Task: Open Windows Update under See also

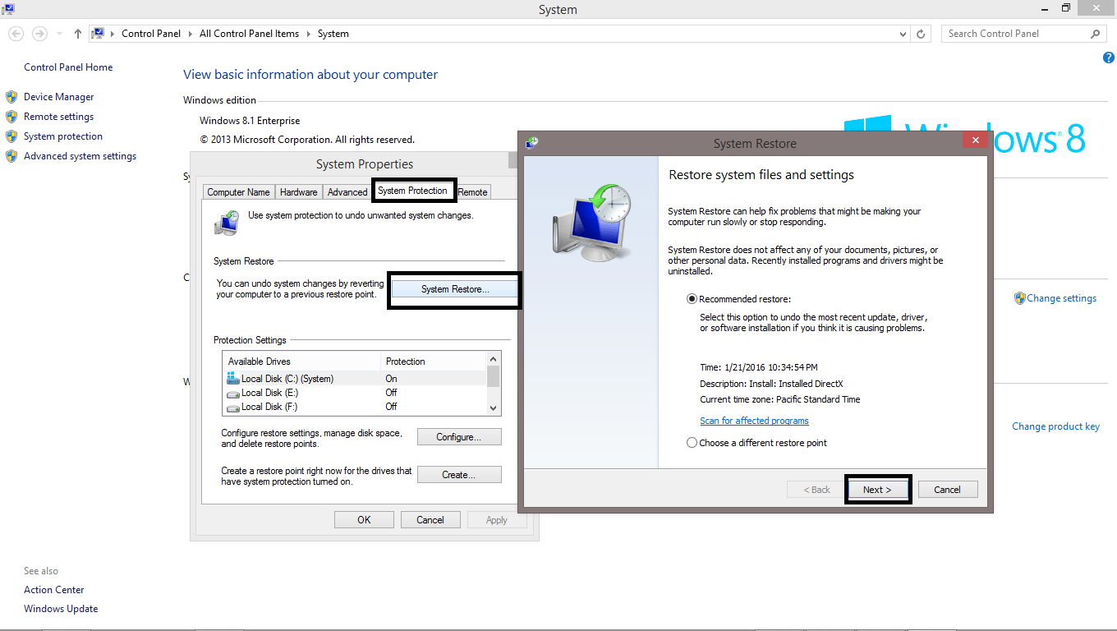Action: click(61, 609)
